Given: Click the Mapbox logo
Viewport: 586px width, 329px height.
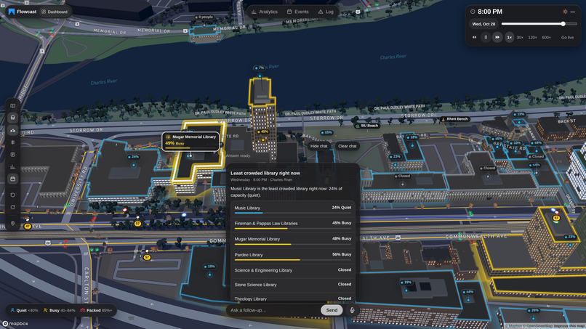Looking at the screenshot, I should pos(15,324).
